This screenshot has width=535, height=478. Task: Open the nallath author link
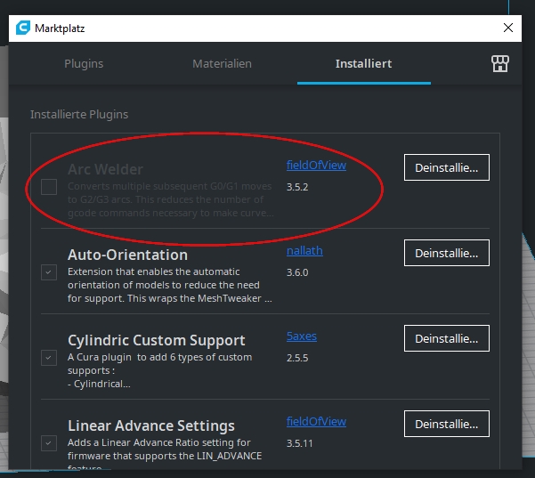click(x=304, y=251)
